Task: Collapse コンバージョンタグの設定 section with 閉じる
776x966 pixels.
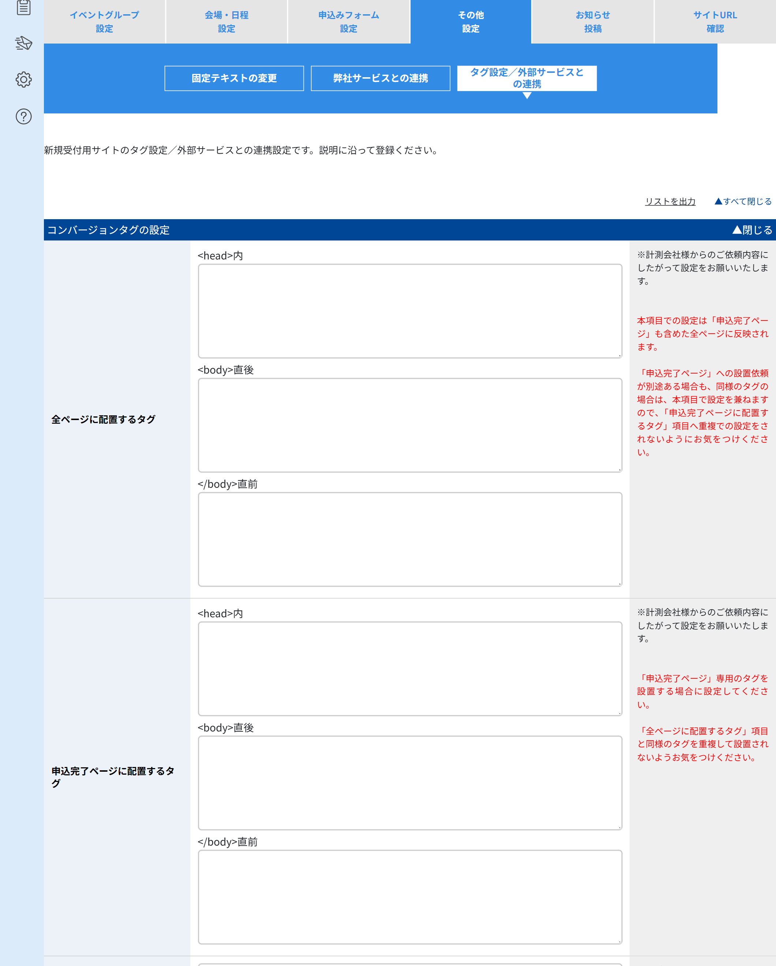Action: point(752,230)
